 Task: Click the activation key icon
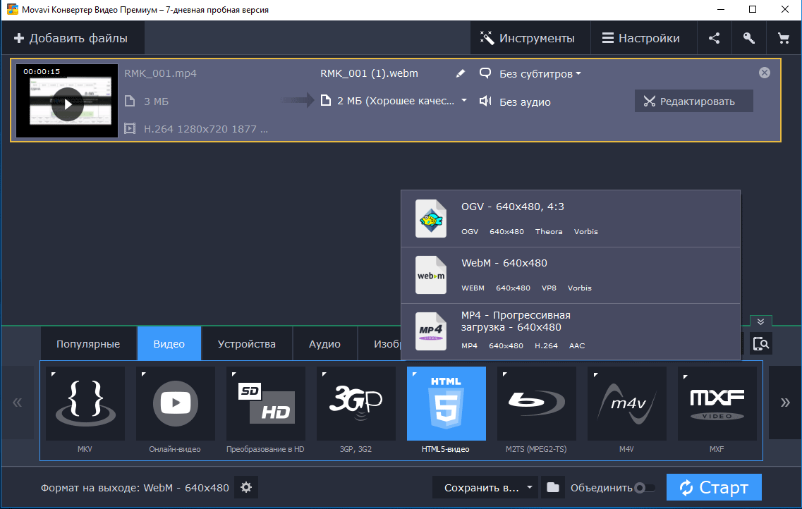point(749,38)
